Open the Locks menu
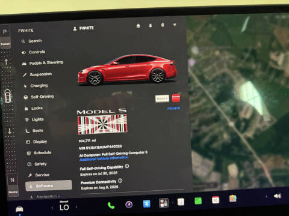The image size is (289, 216). tap(34, 108)
